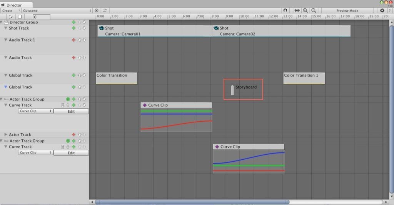Click the 10:00 mark on time ruler
Screen dimensions: 394x205
pyautogui.click(x=244, y=16)
